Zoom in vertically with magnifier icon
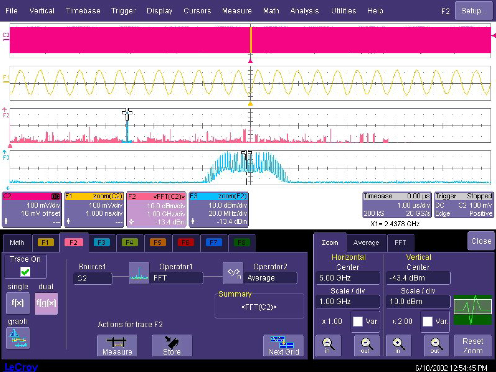Image resolution: width=496 pixels, height=372 pixels. coord(399,346)
